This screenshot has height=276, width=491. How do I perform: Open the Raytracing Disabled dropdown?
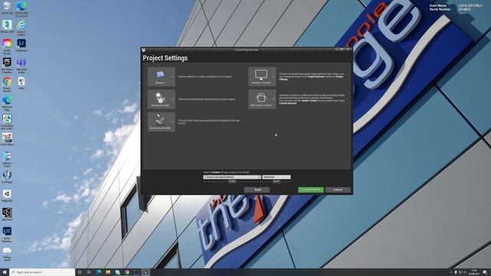pos(161,122)
